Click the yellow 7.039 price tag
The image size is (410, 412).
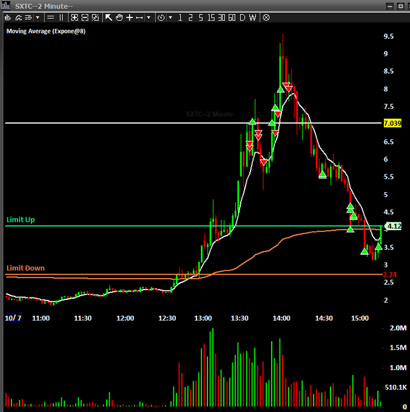[392, 123]
